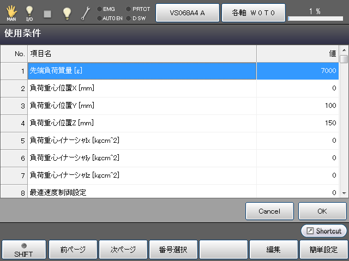Go to 次ページ (next page)
Screen dimensions: 349x261
tap(123, 250)
